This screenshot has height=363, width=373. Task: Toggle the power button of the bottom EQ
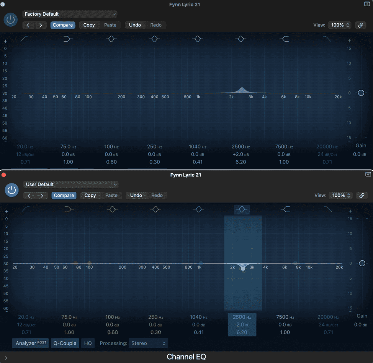[11, 190]
